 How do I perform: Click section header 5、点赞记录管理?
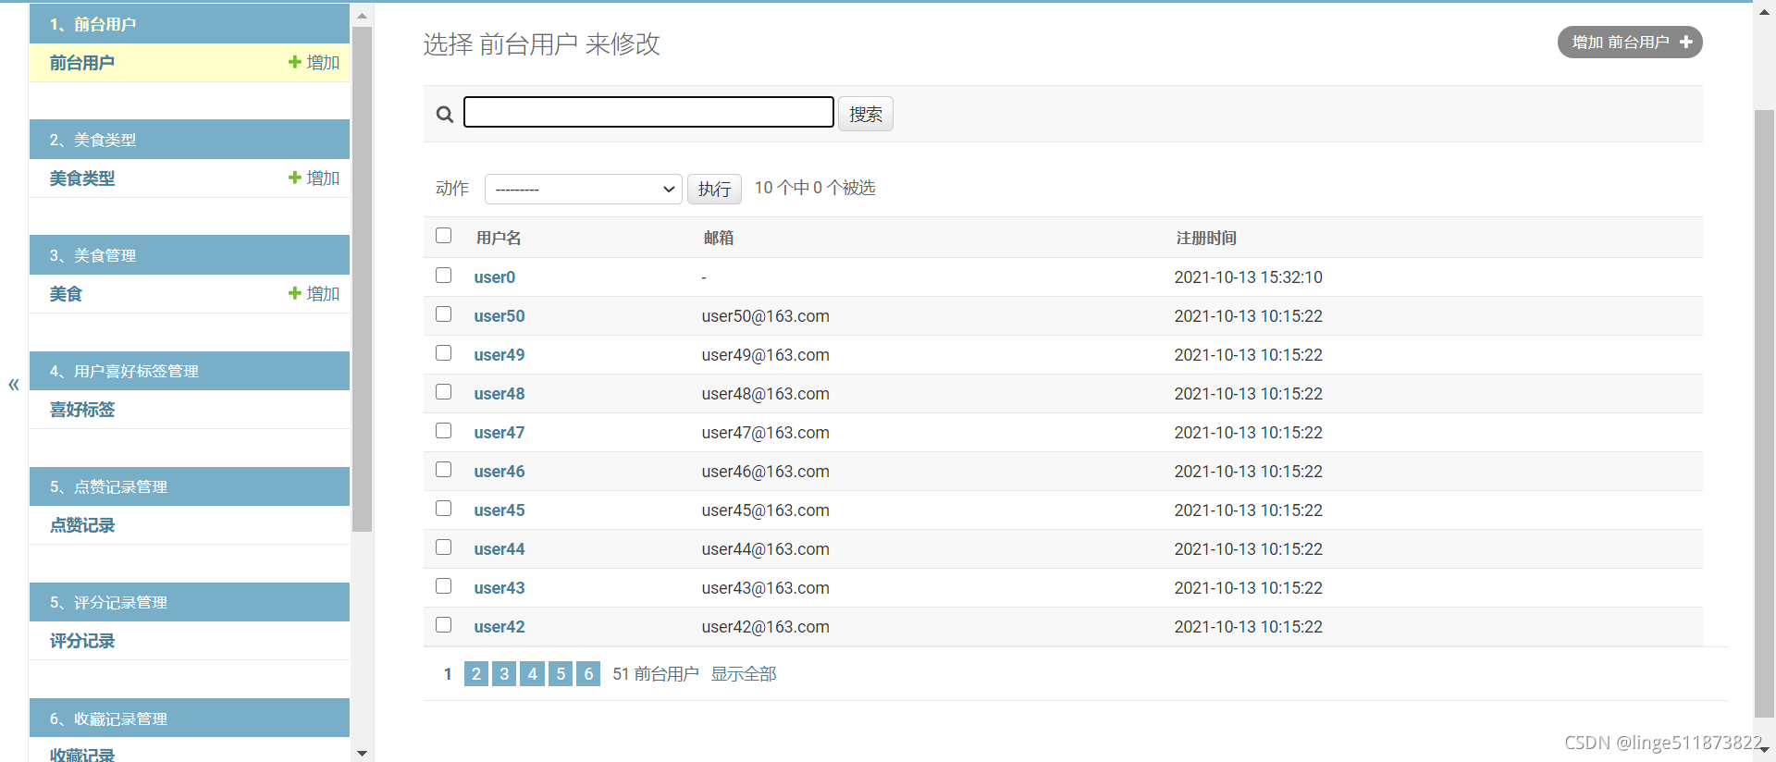[x=190, y=486]
